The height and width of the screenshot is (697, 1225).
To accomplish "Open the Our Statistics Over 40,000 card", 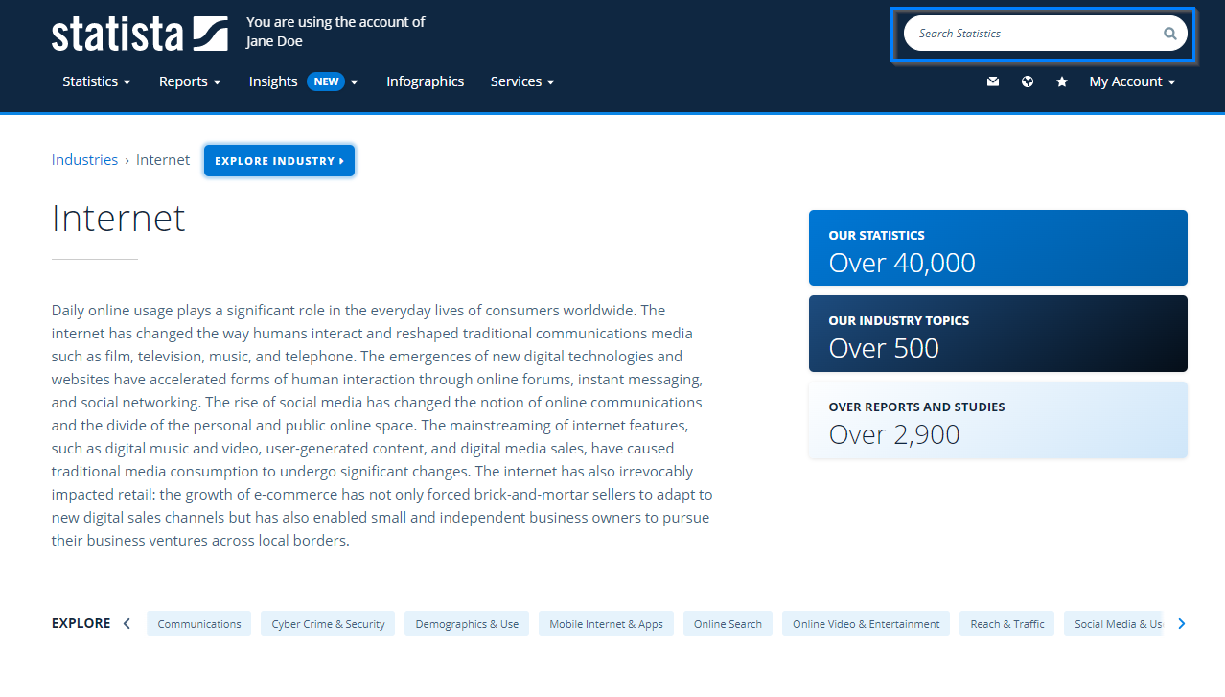I will pos(998,248).
